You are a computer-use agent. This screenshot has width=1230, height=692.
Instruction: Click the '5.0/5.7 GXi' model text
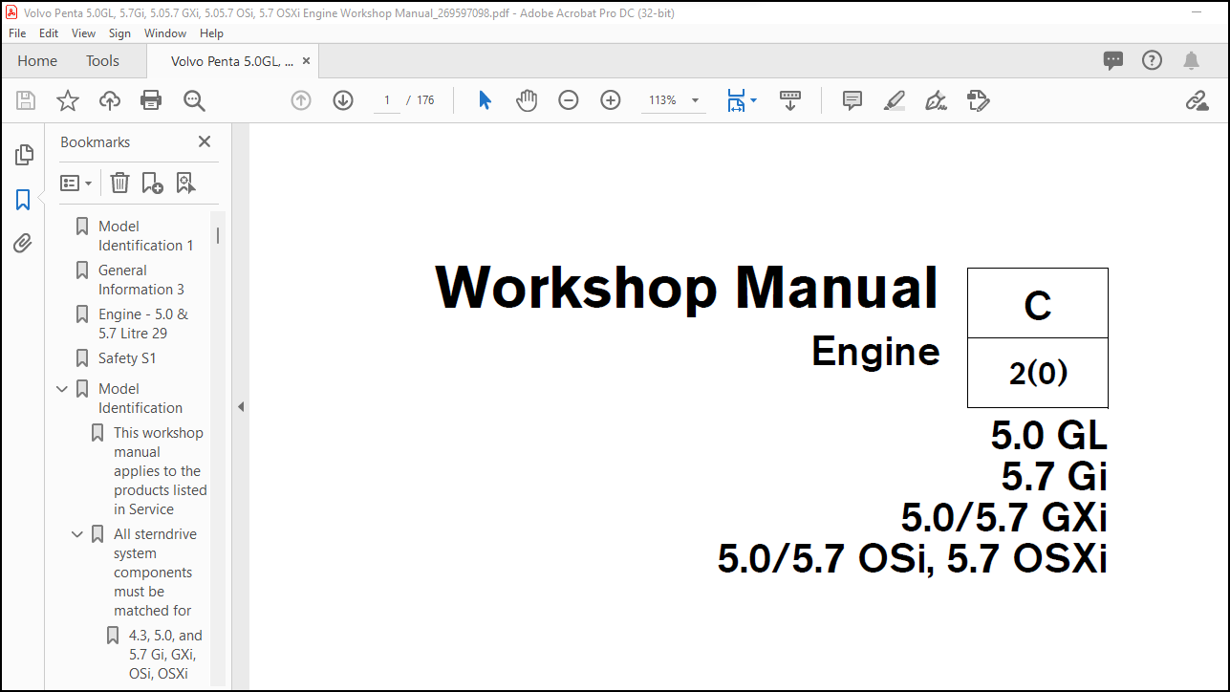point(1003,517)
